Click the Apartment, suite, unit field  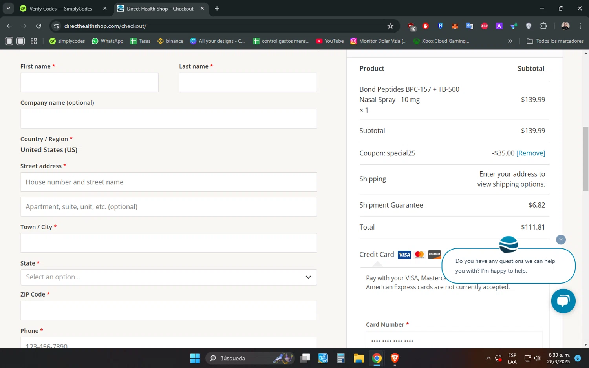(169, 206)
